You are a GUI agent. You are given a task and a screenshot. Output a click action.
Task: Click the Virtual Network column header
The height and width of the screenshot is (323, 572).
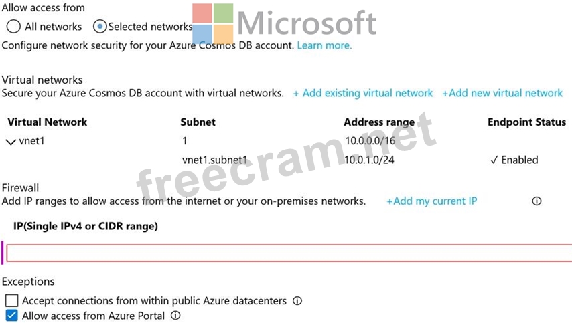point(48,122)
